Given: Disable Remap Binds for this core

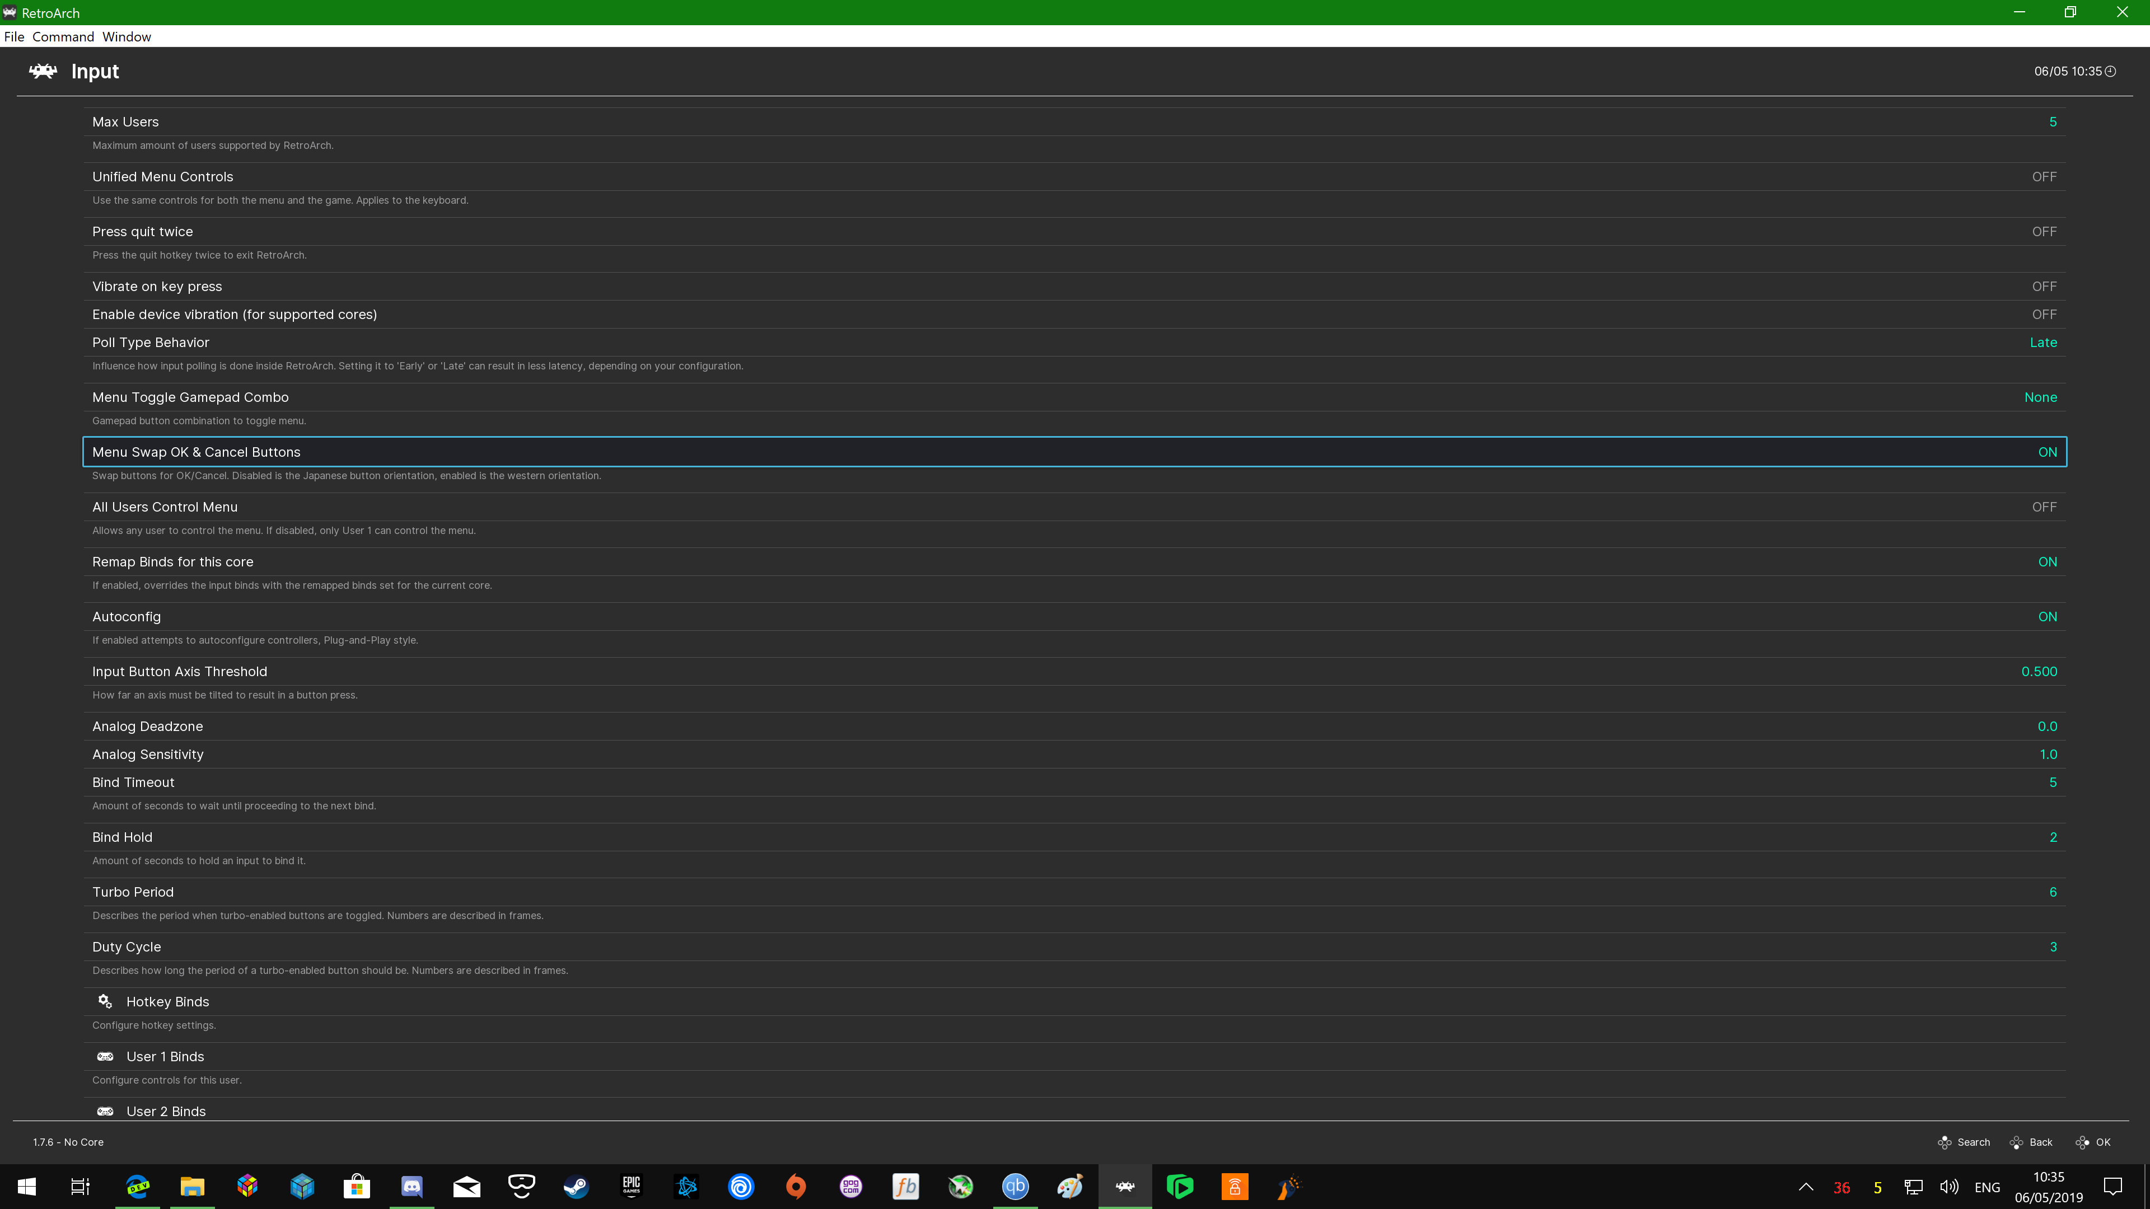Looking at the screenshot, I should click(1074, 563).
